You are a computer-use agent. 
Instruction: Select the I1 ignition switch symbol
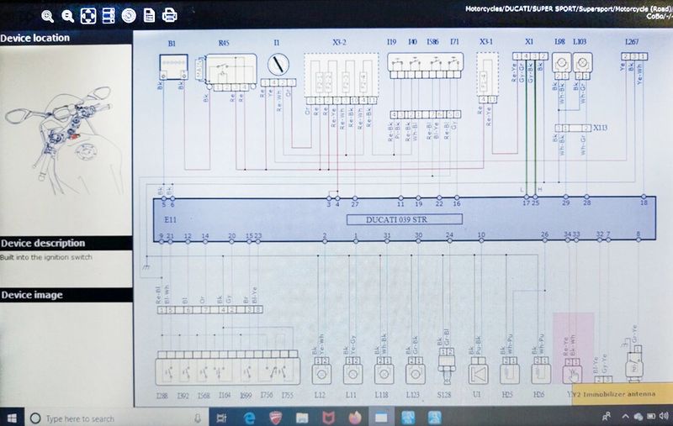click(278, 65)
